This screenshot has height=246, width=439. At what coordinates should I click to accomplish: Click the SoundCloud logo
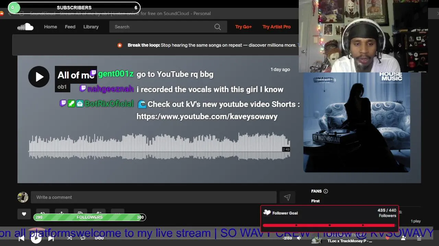pyautogui.click(x=25, y=27)
